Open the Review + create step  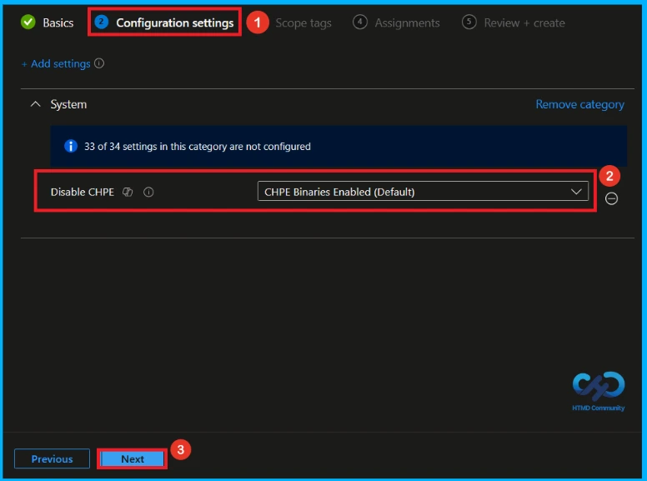coord(514,23)
